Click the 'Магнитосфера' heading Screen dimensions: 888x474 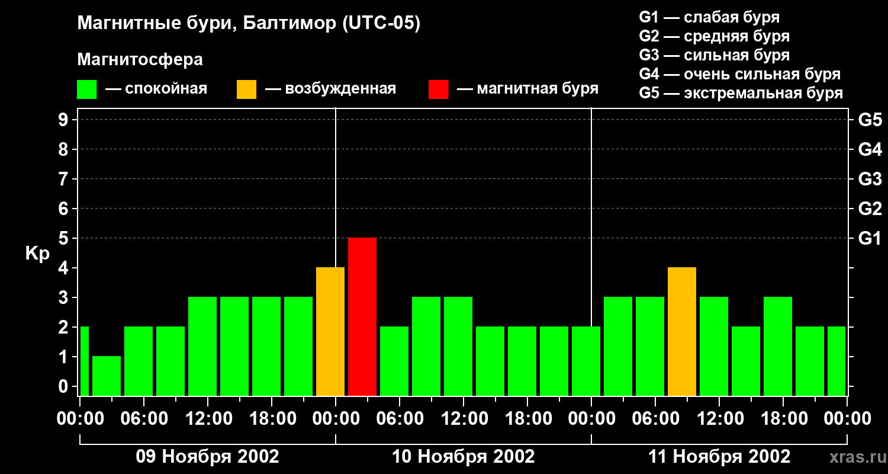point(140,60)
